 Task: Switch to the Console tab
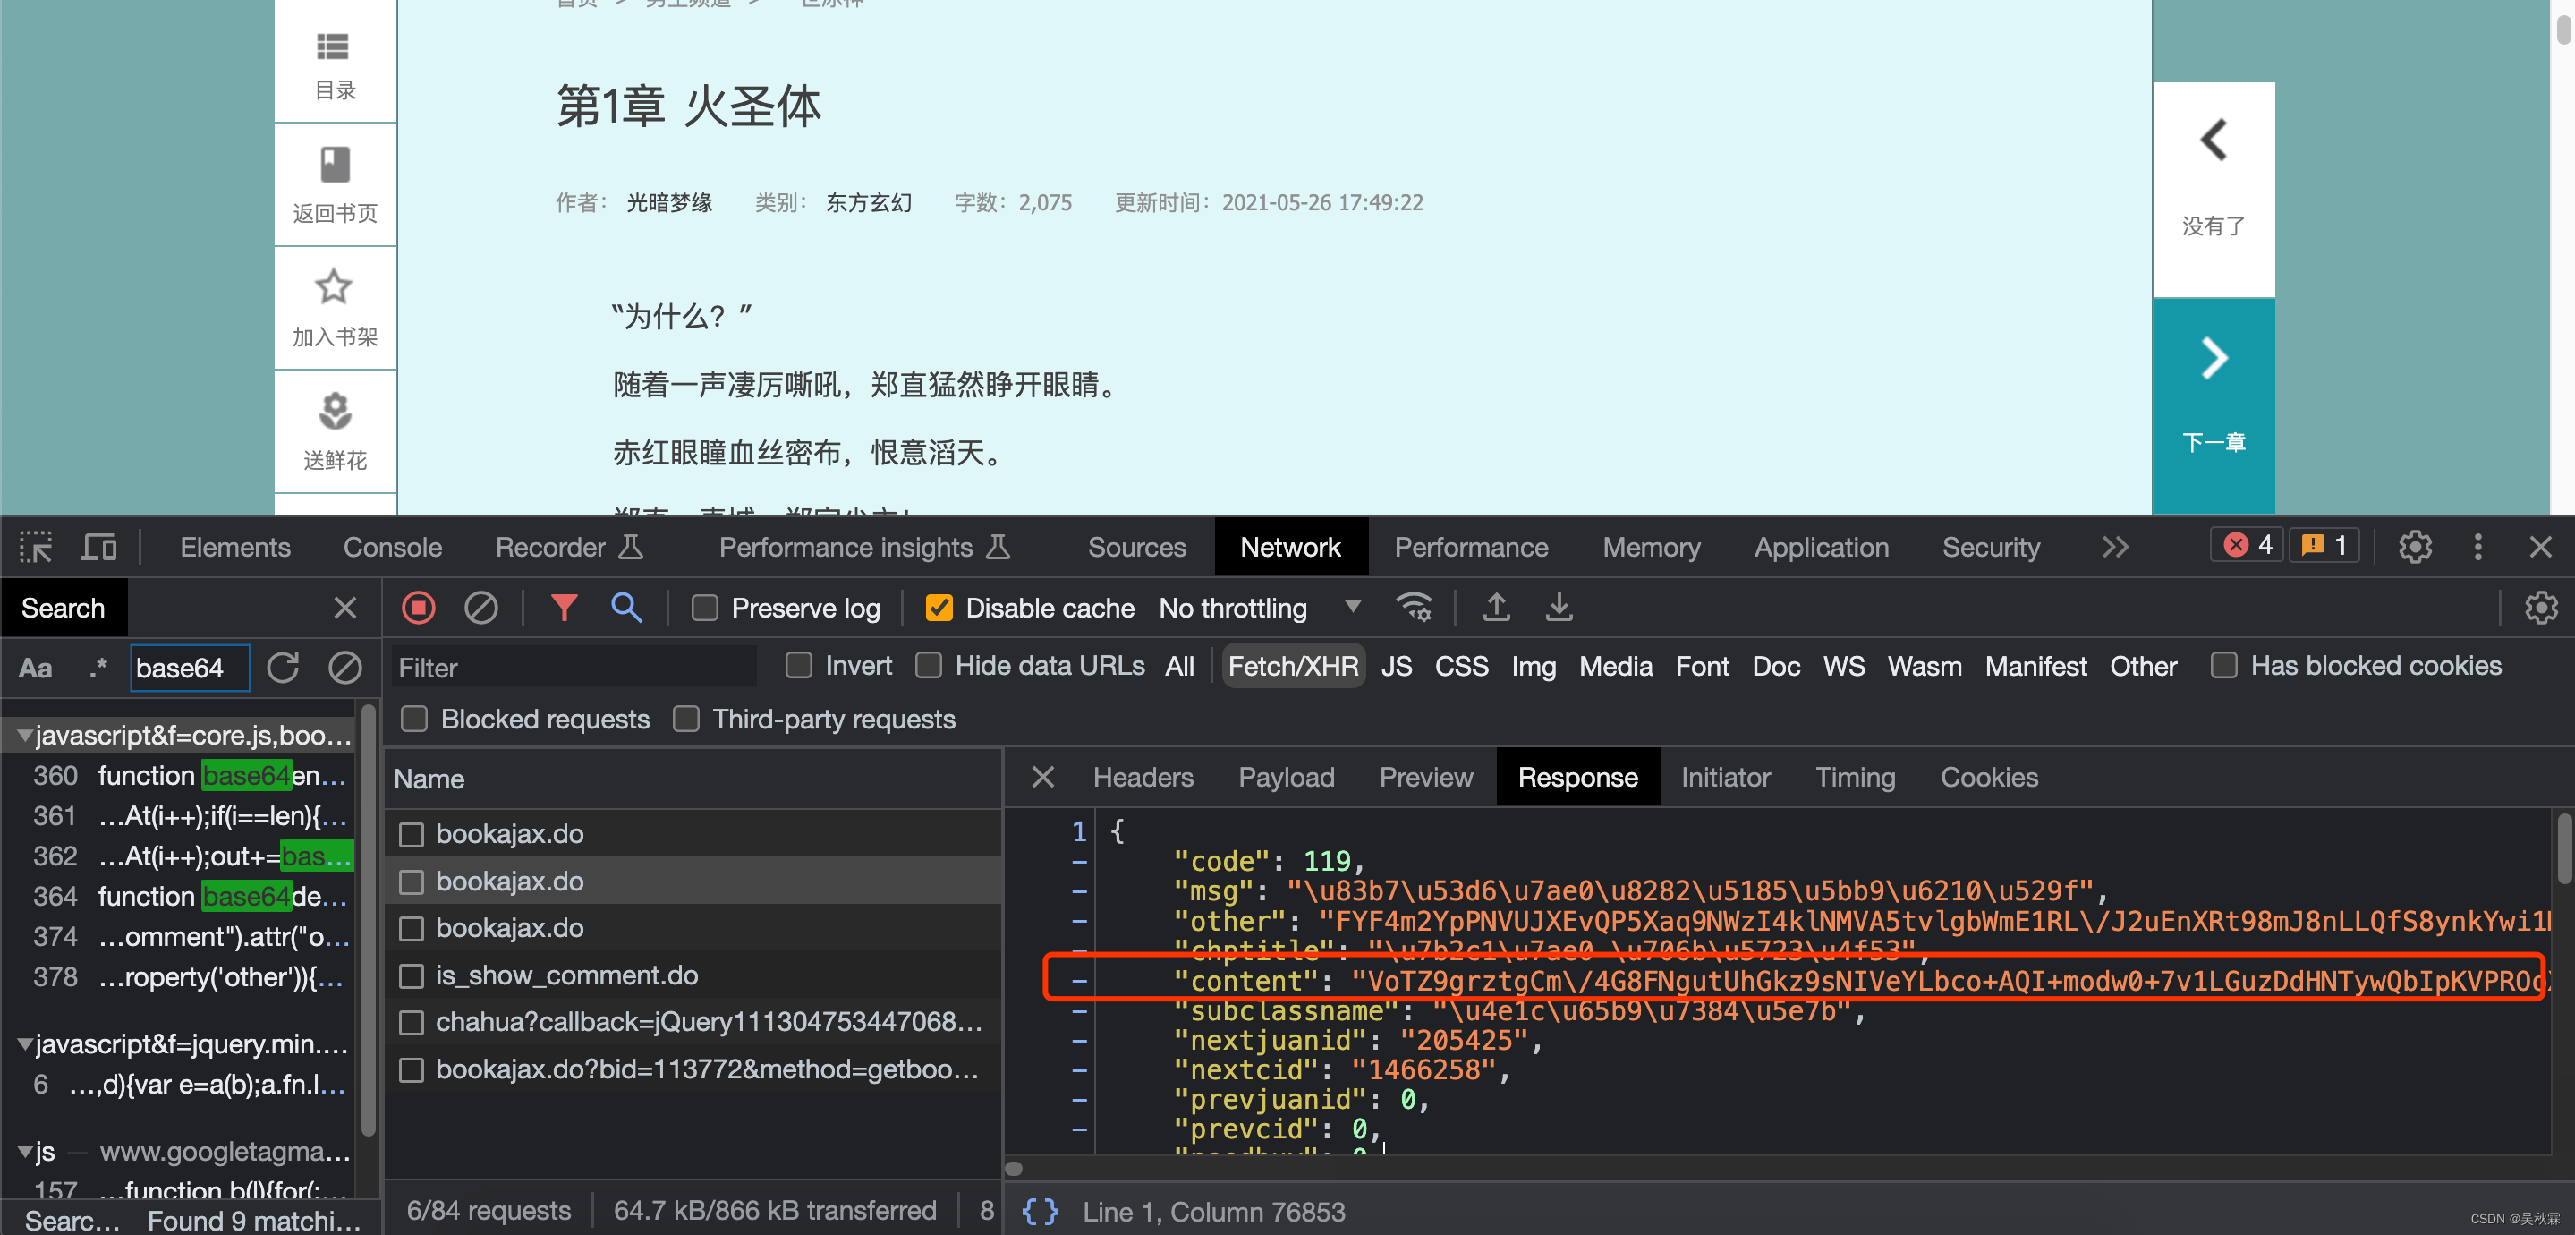point(392,547)
